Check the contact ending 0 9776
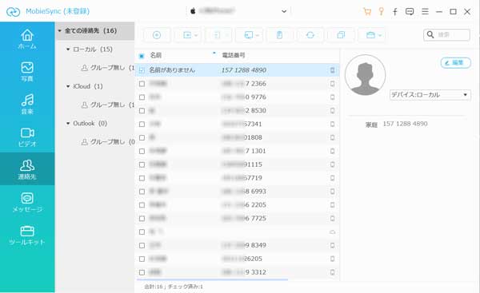Screen dimensions: 480x293 click(x=142, y=97)
